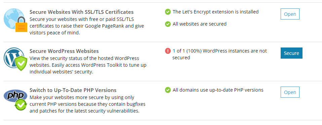The width and height of the screenshot is (322, 125).
Task: Click the WordPress instances not secured message
Action: click(219, 54)
